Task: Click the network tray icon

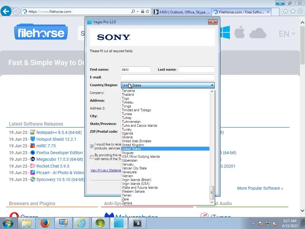Action: [268, 223]
